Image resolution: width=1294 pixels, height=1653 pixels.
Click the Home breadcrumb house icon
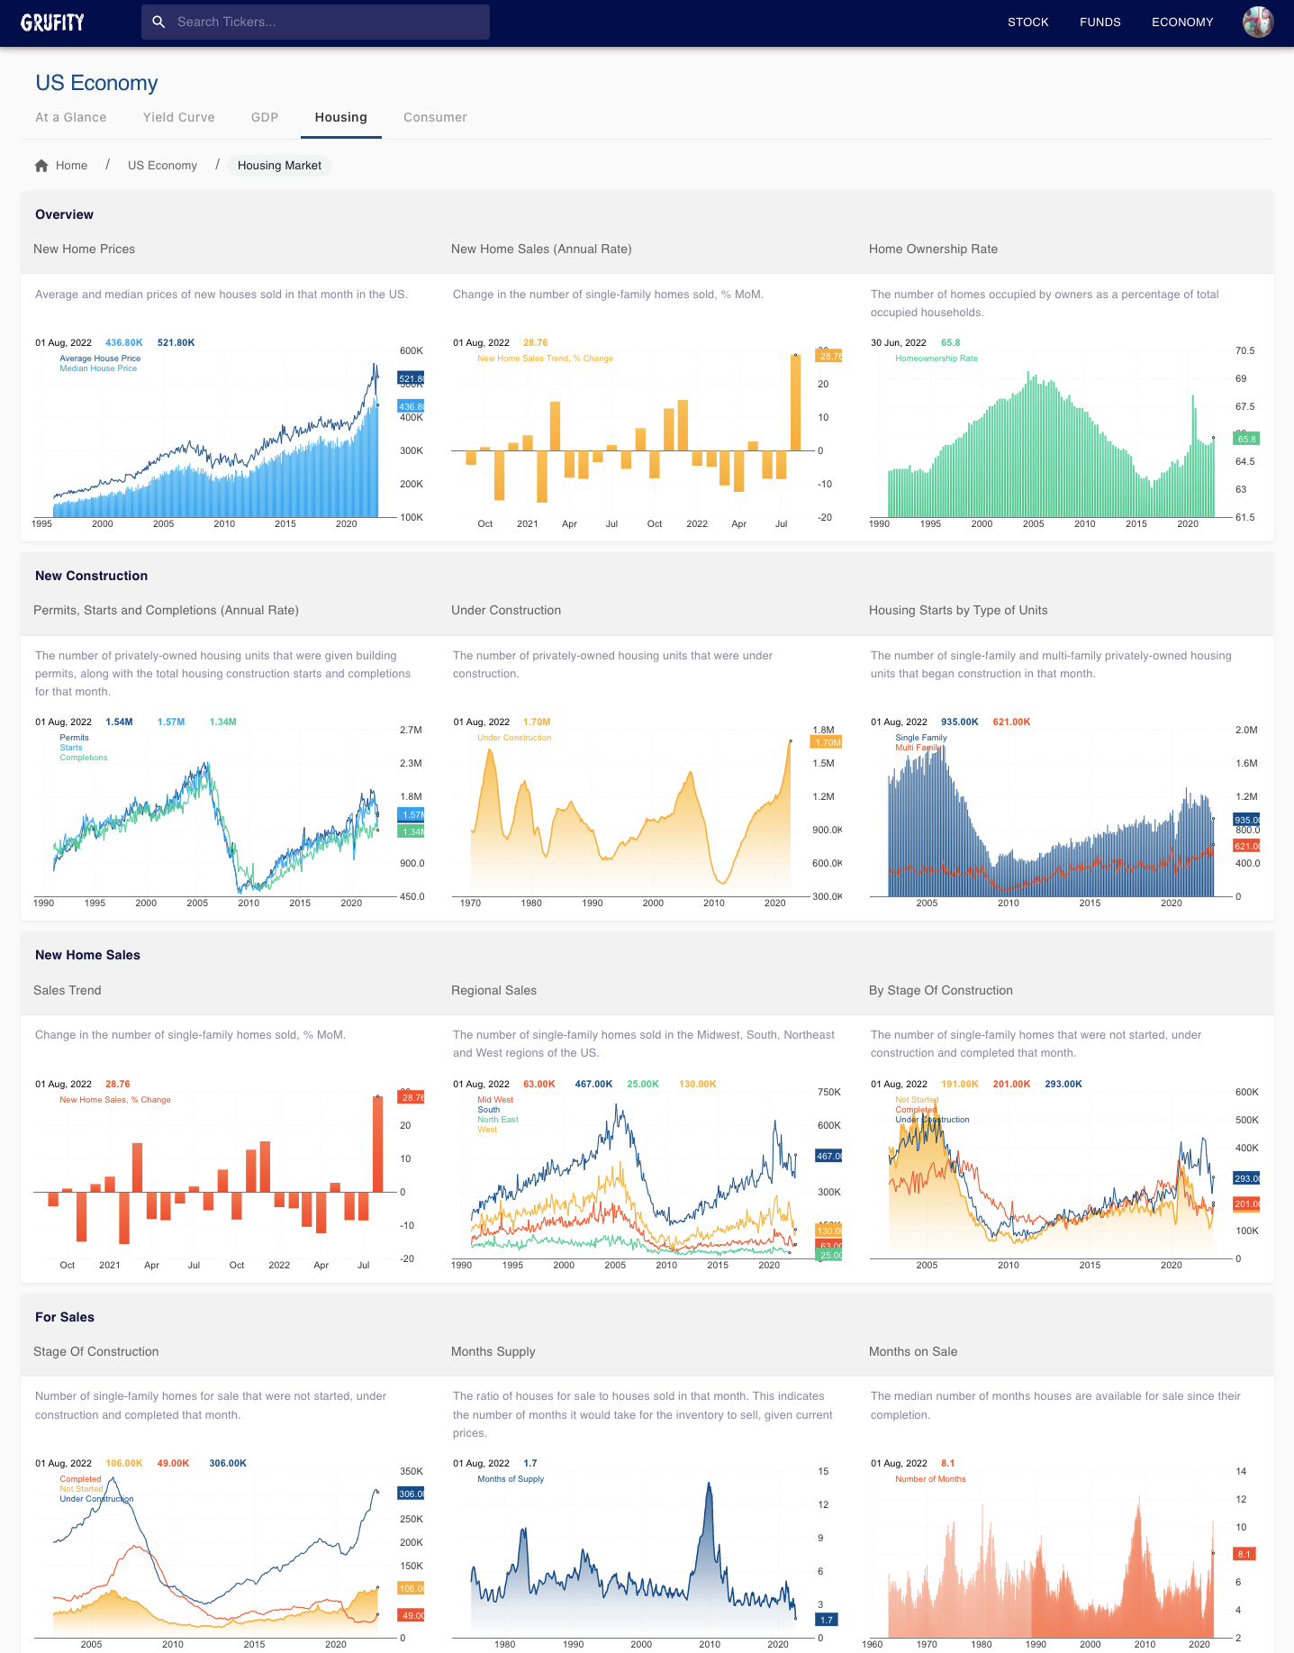(x=41, y=166)
